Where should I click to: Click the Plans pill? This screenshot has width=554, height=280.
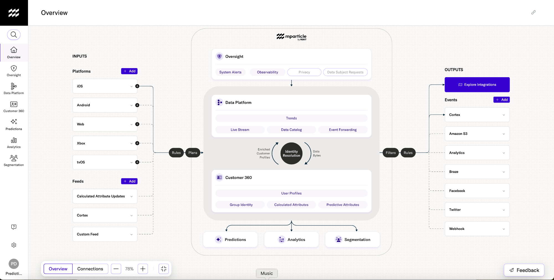click(x=193, y=153)
